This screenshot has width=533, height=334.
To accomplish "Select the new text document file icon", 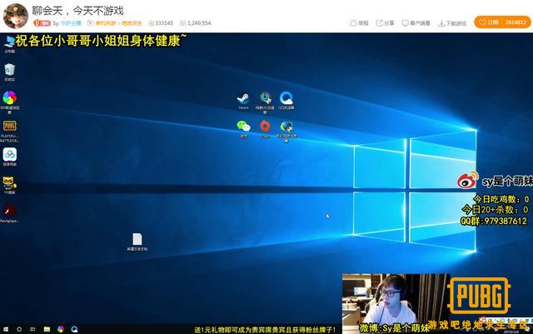I will coord(137,242).
